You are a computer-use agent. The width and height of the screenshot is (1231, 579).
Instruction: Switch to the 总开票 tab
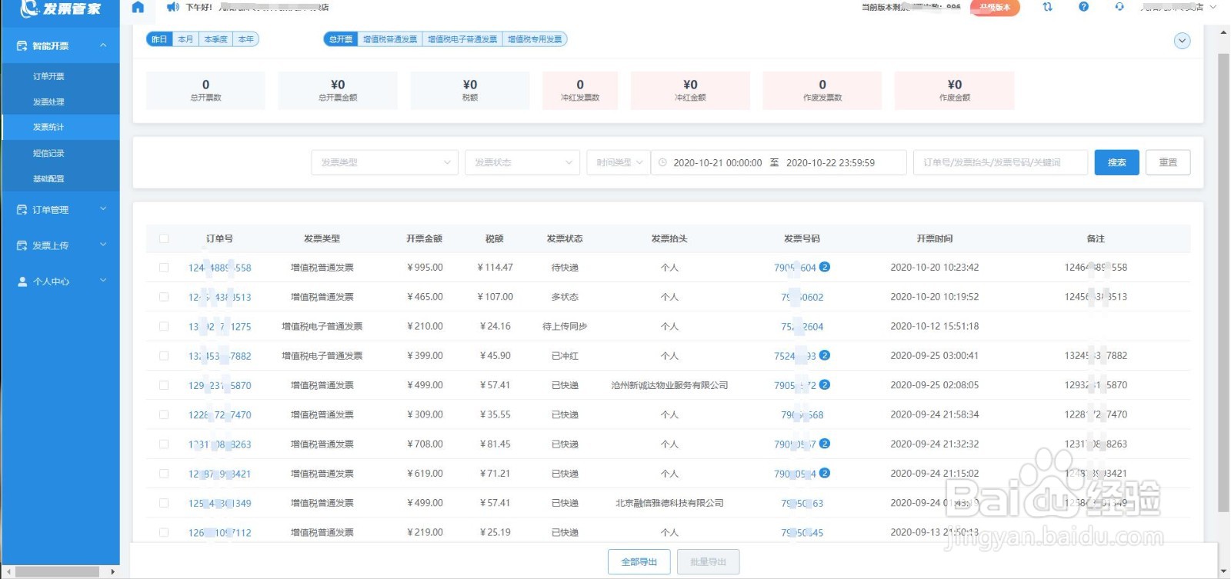click(x=341, y=39)
